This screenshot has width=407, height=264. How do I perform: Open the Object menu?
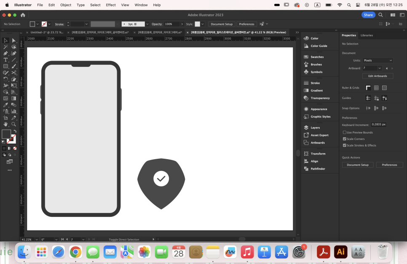pyautogui.click(x=66, y=5)
